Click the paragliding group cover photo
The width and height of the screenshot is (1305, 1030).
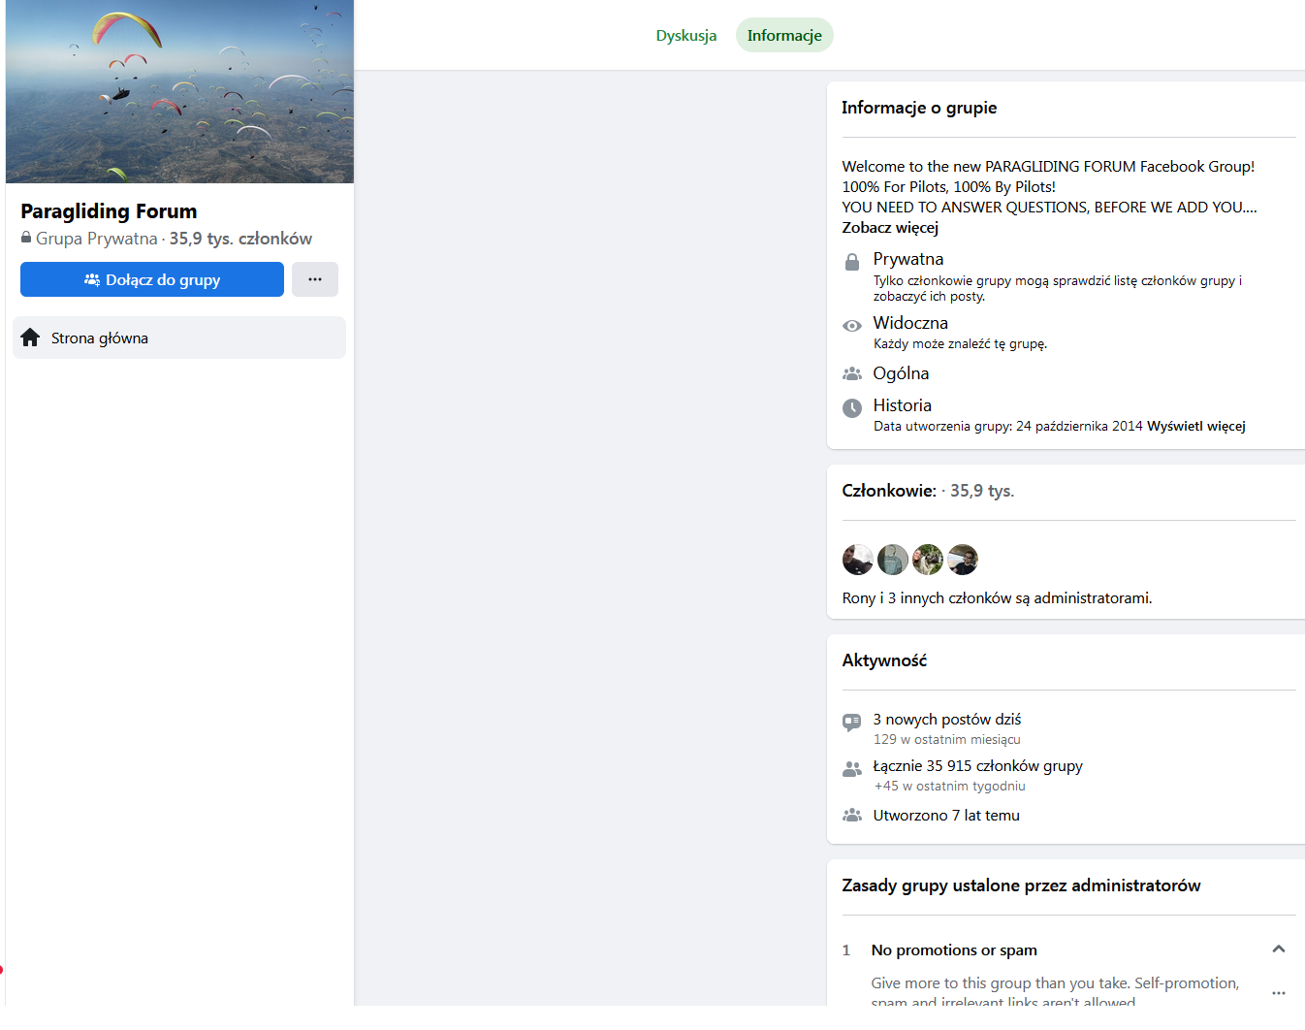(179, 91)
